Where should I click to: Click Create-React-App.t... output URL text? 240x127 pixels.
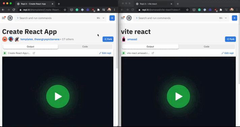(19, 53)
